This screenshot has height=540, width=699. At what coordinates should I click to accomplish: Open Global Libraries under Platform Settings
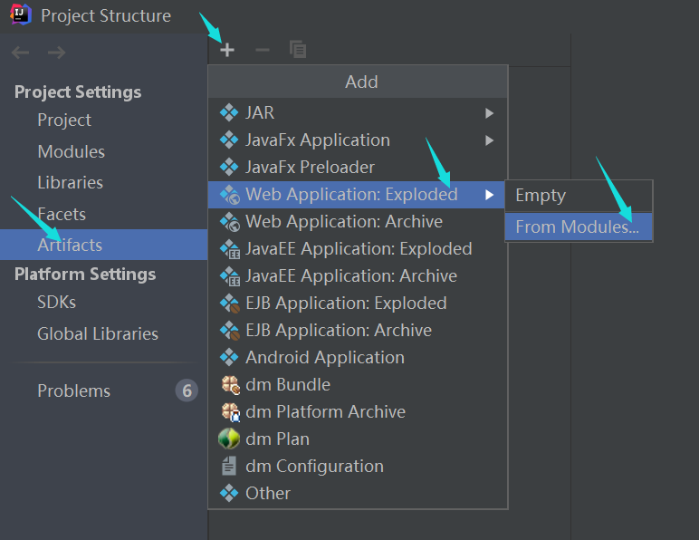point(103,334)
